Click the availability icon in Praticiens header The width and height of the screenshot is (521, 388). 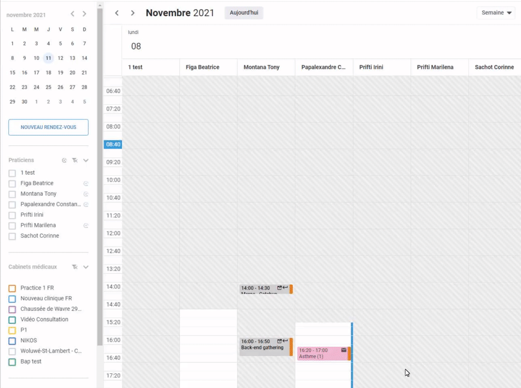tap(64, 161)
